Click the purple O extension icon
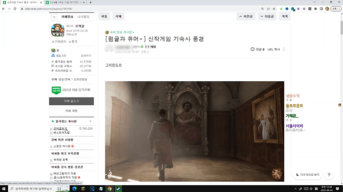This screenshot has height=192, width=343. point(304,9)
